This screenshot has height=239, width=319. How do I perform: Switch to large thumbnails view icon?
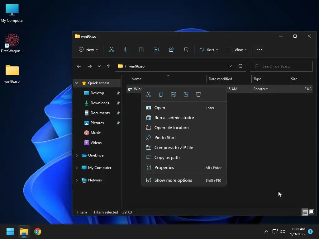312,212
